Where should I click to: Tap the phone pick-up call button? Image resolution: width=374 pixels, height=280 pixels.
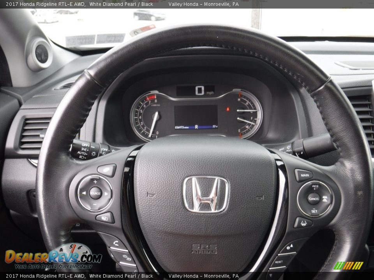tap(116, 243)
